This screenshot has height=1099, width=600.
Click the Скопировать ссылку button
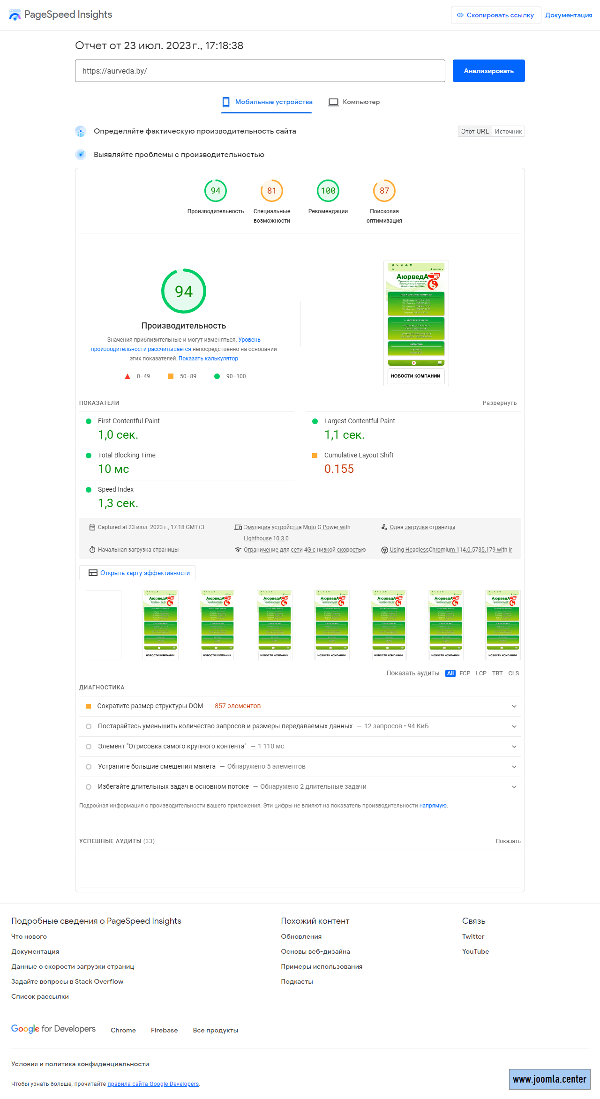495,15
